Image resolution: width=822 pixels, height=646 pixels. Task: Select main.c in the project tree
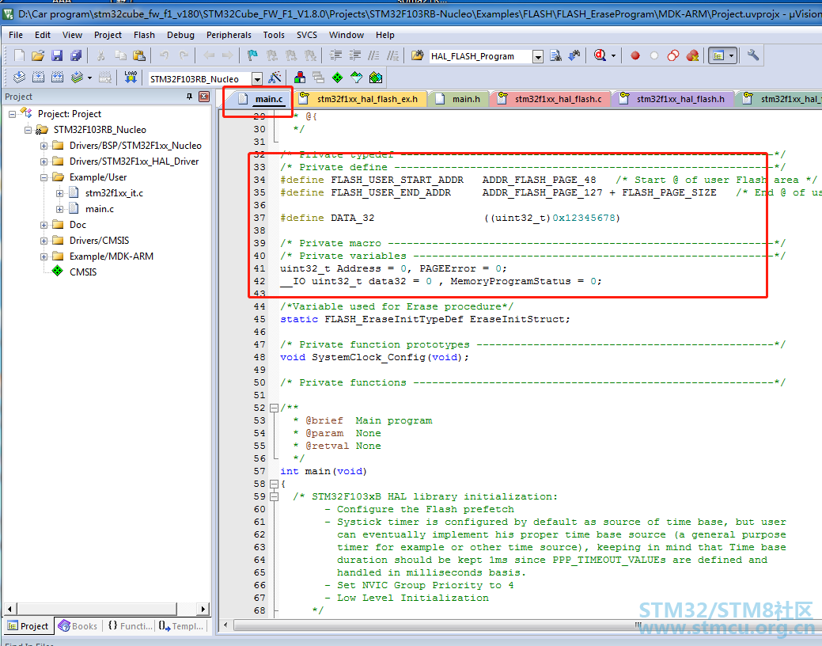pyautogui.click(x=100, y=209)
